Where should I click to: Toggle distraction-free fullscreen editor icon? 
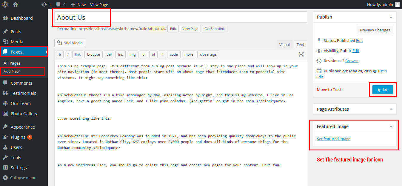301,54
